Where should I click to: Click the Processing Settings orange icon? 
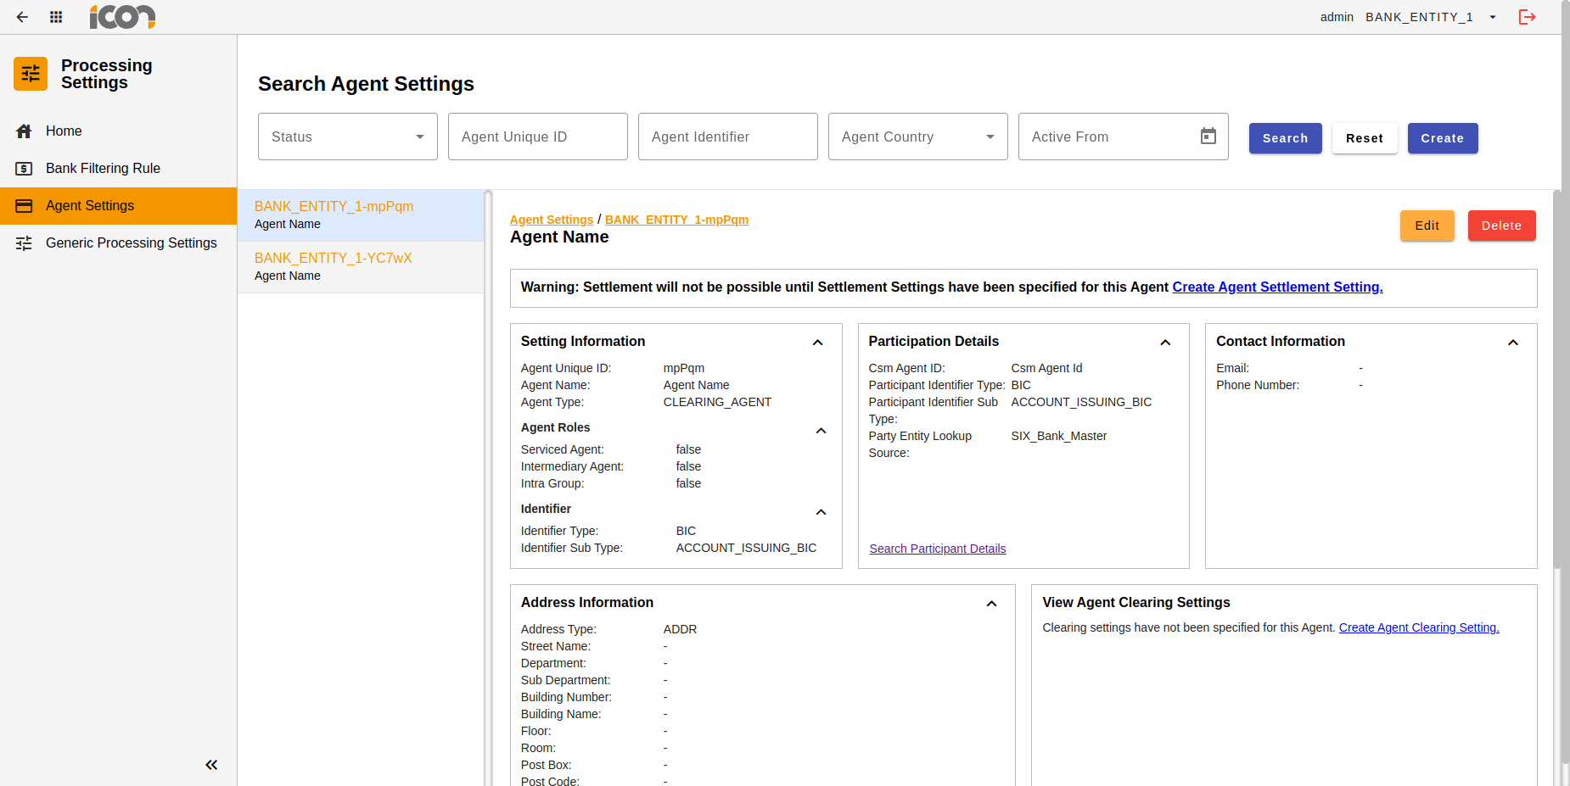click(31, 74)
